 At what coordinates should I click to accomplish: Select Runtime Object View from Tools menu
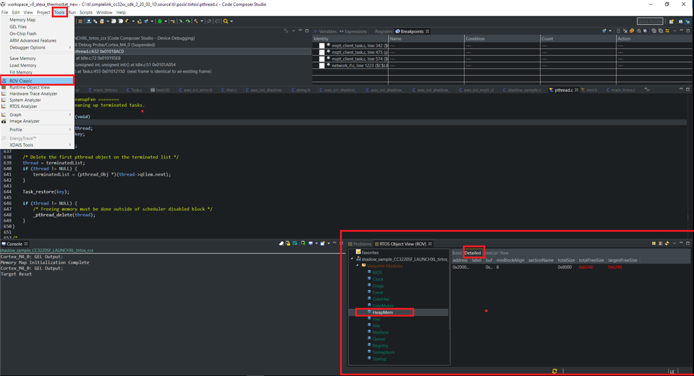coord(37,87)
